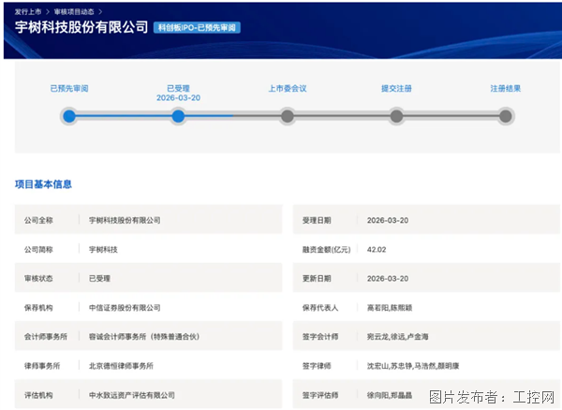
Task: Click the progress line between first two nodes
Action: 123,117
